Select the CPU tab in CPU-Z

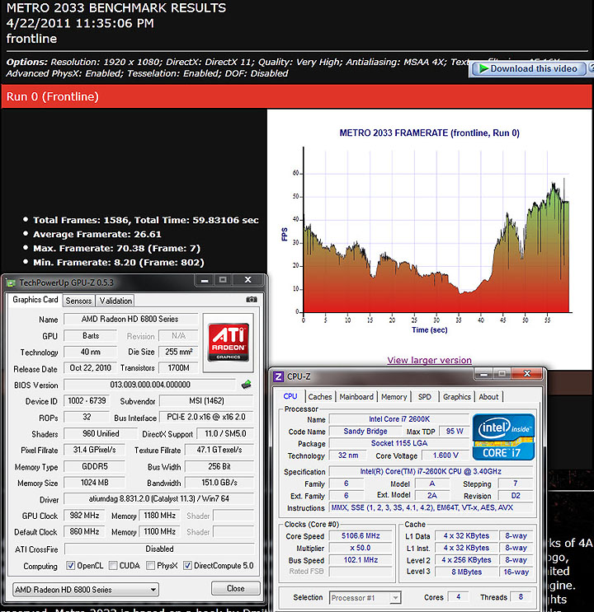(x=290, y=396)
